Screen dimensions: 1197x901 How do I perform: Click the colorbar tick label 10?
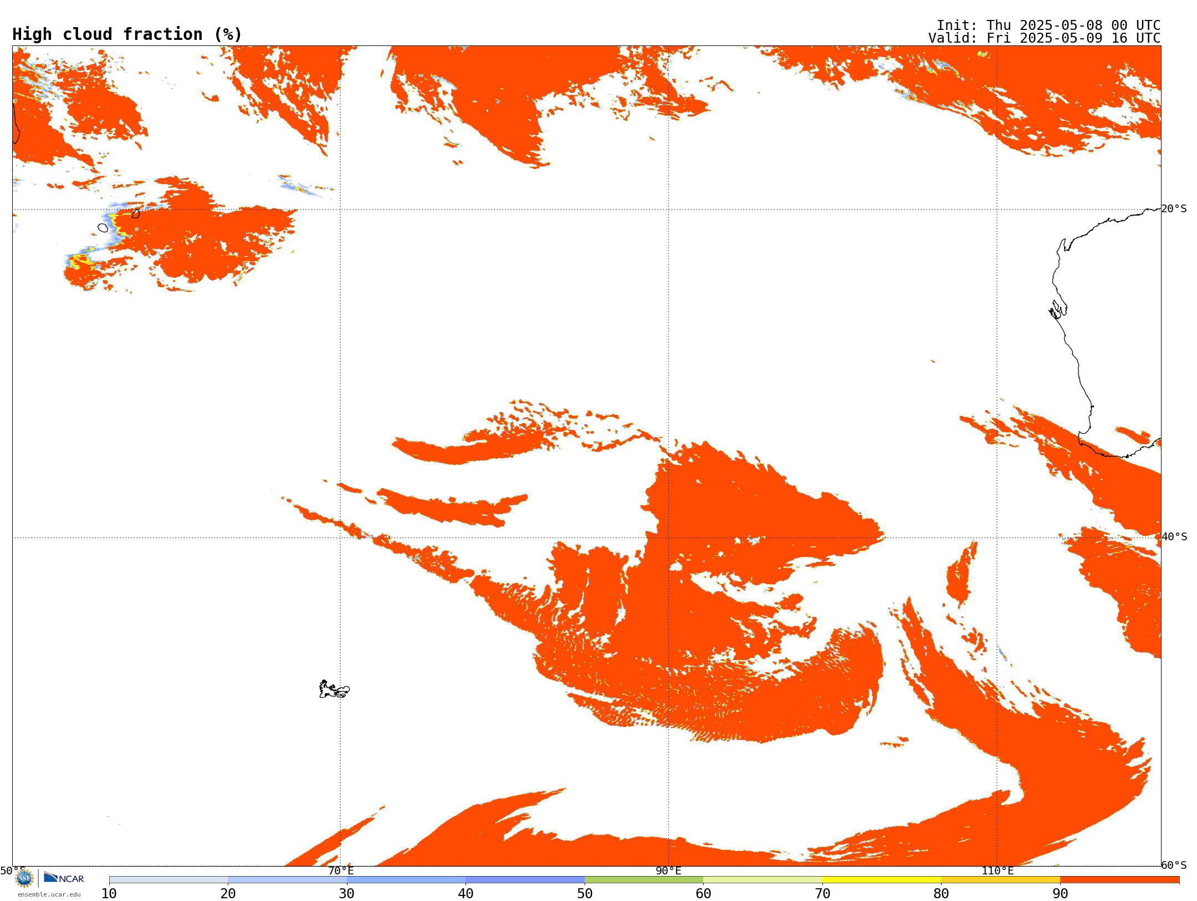109,894
